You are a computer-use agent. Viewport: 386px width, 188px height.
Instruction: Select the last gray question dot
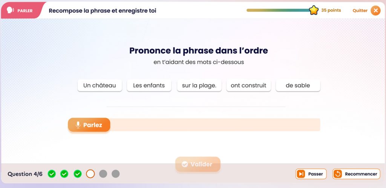click(116, 174)
